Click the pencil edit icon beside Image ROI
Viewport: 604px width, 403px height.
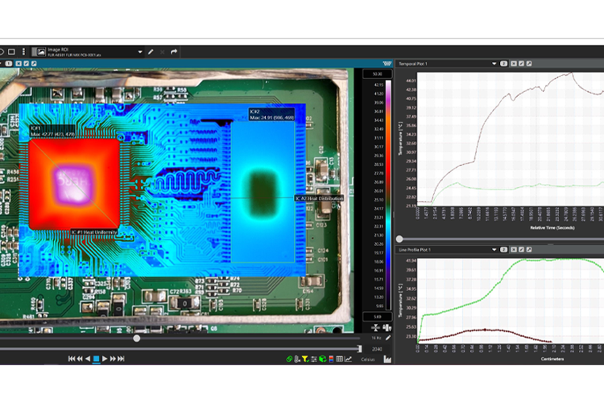pyautogui.click(x=151, y=52)
